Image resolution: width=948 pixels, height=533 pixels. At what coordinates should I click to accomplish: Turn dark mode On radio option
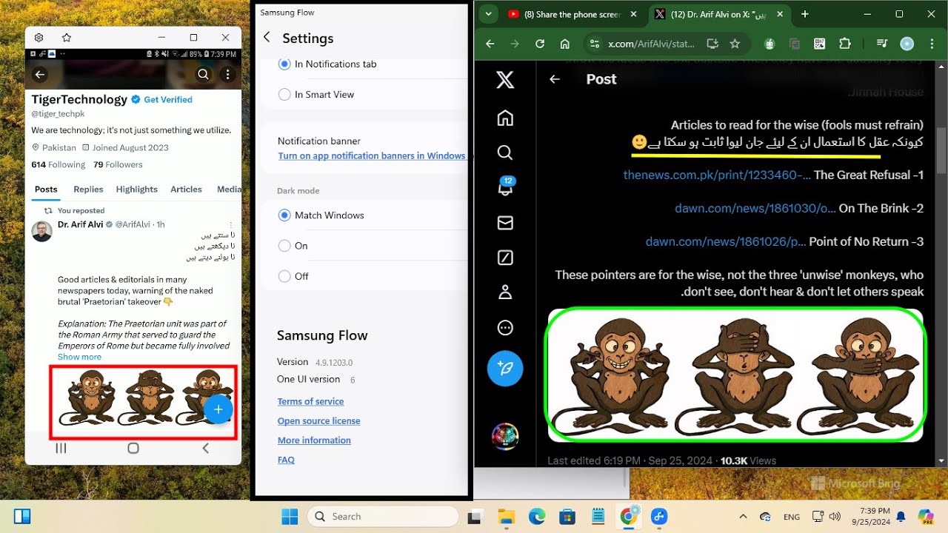284,246
